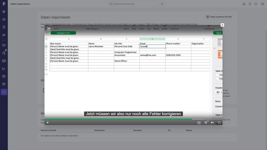
Task: Open Insights chart icon in the sidebar
Action: (4, 69)
